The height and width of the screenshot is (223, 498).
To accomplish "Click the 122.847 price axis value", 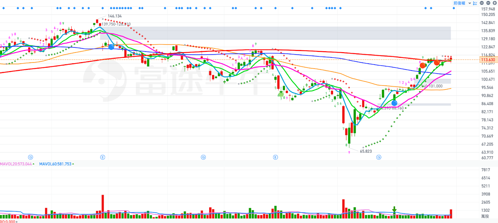I will [x=488, y=47].
